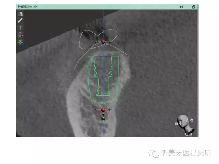
Task: Click the restore window icon
Action: [x=194, y=7]
